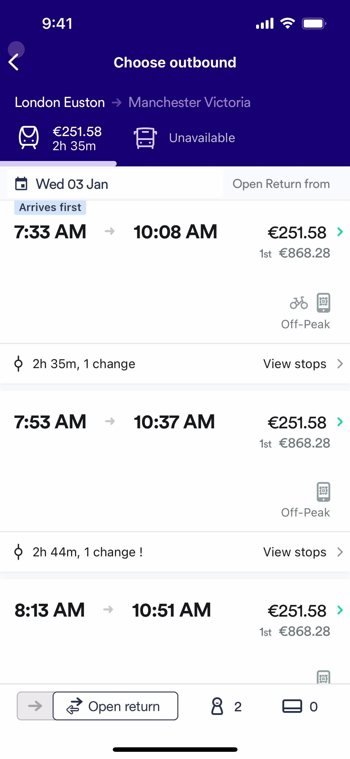Tap mobile ticket icon on 7:33 AM journey
Image resolution: width=350 pixels, height=759 pixels.
[323, 303]
